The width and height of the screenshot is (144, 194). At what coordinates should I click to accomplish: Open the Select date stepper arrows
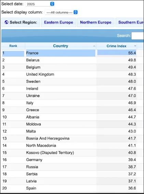52,4
